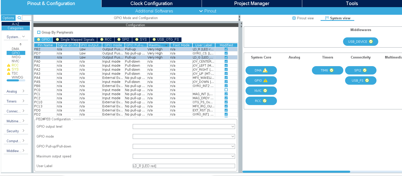Click the Pinout view chip icon
402x176 pixels.
(x=294, y=18)
